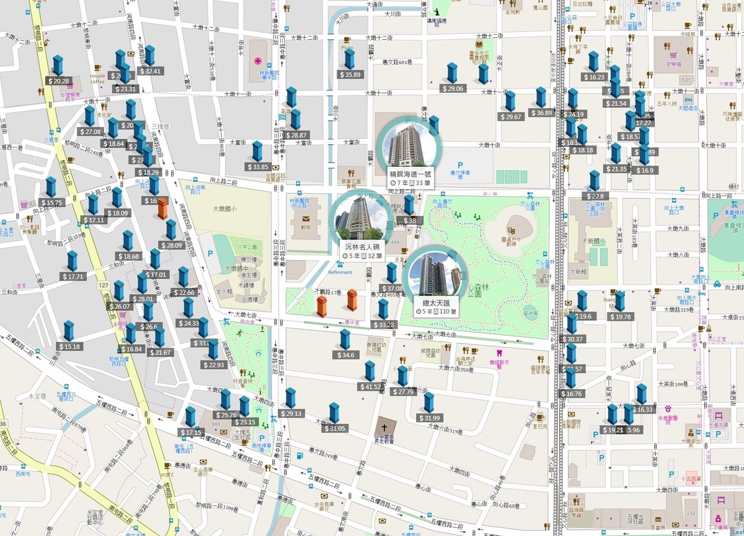
Task: Click the blue building marker labeled $29.06
Action: (452, 73)
